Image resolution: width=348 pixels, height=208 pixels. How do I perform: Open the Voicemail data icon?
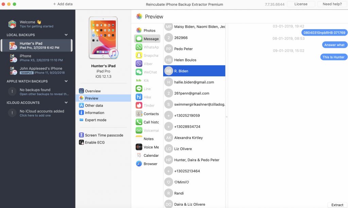(139, 130)
